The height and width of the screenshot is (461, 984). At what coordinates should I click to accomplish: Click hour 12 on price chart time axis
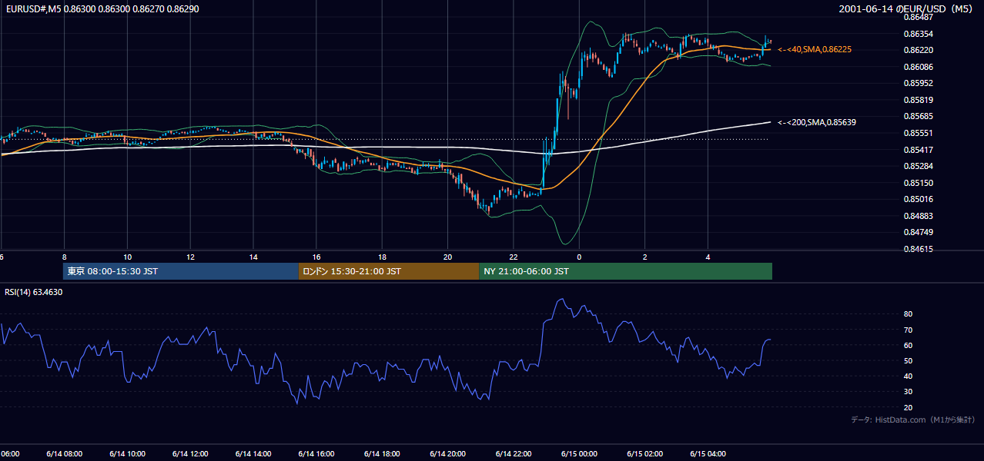(x=190, y=257)
